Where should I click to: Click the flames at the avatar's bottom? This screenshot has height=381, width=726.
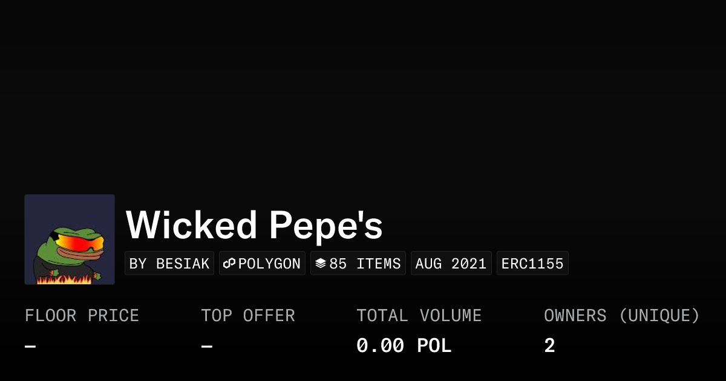pyautogui.click(x=64, y=279)
